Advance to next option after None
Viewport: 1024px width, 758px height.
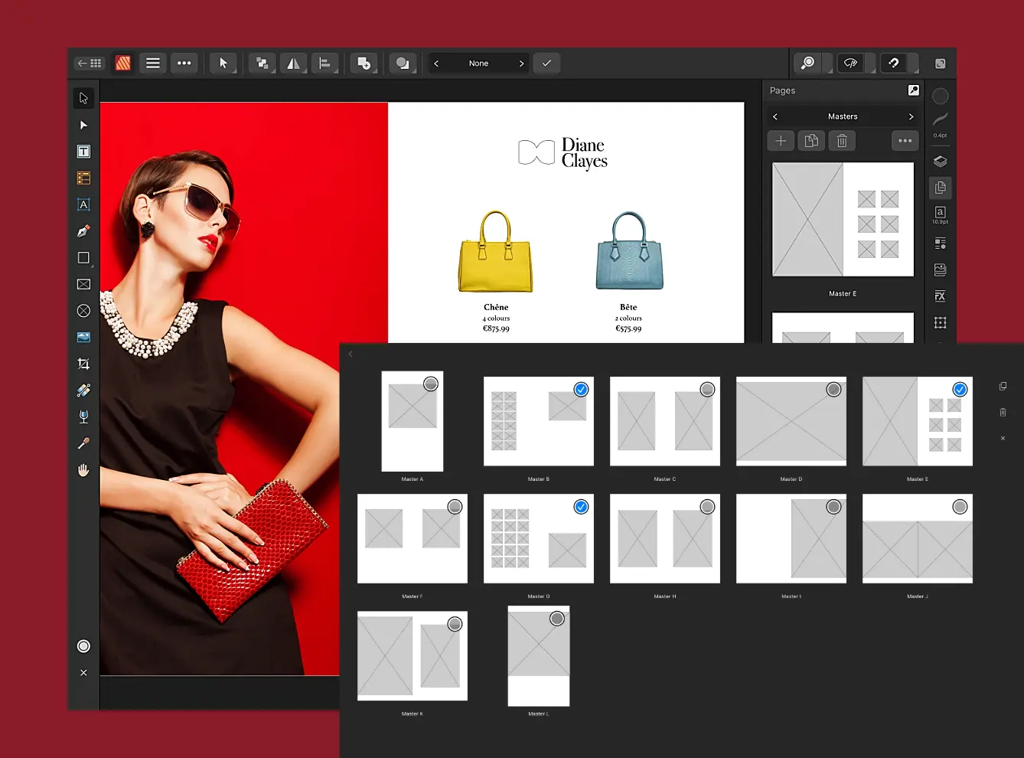(521, 64)
